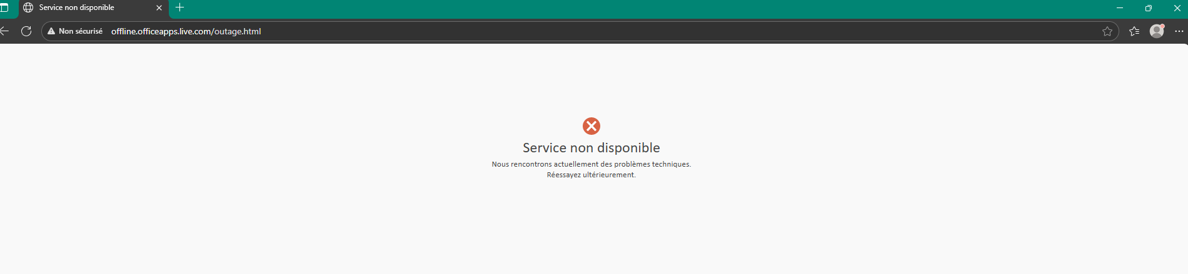Open a new tab with plus button
The height and width of the screenshot is (274, 1188).
180,7
